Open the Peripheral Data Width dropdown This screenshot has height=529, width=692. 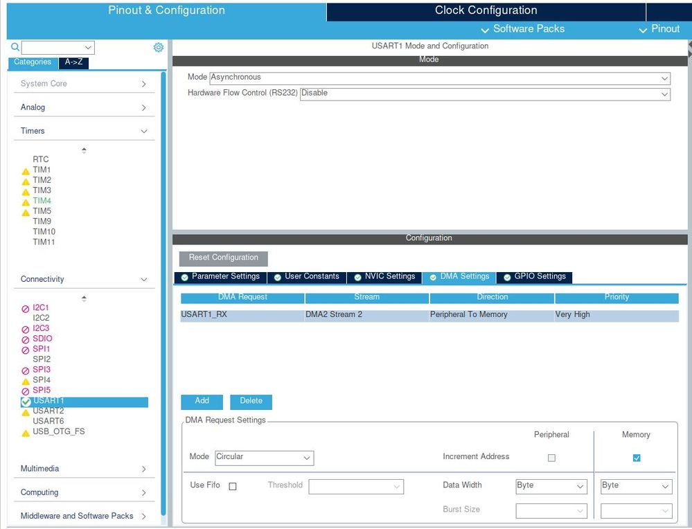pyautogui.click(x=551, y=486)
